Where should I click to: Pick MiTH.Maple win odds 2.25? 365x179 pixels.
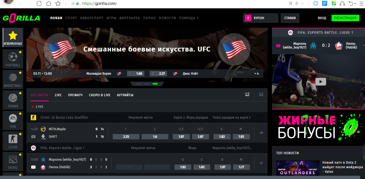[126, 137]
